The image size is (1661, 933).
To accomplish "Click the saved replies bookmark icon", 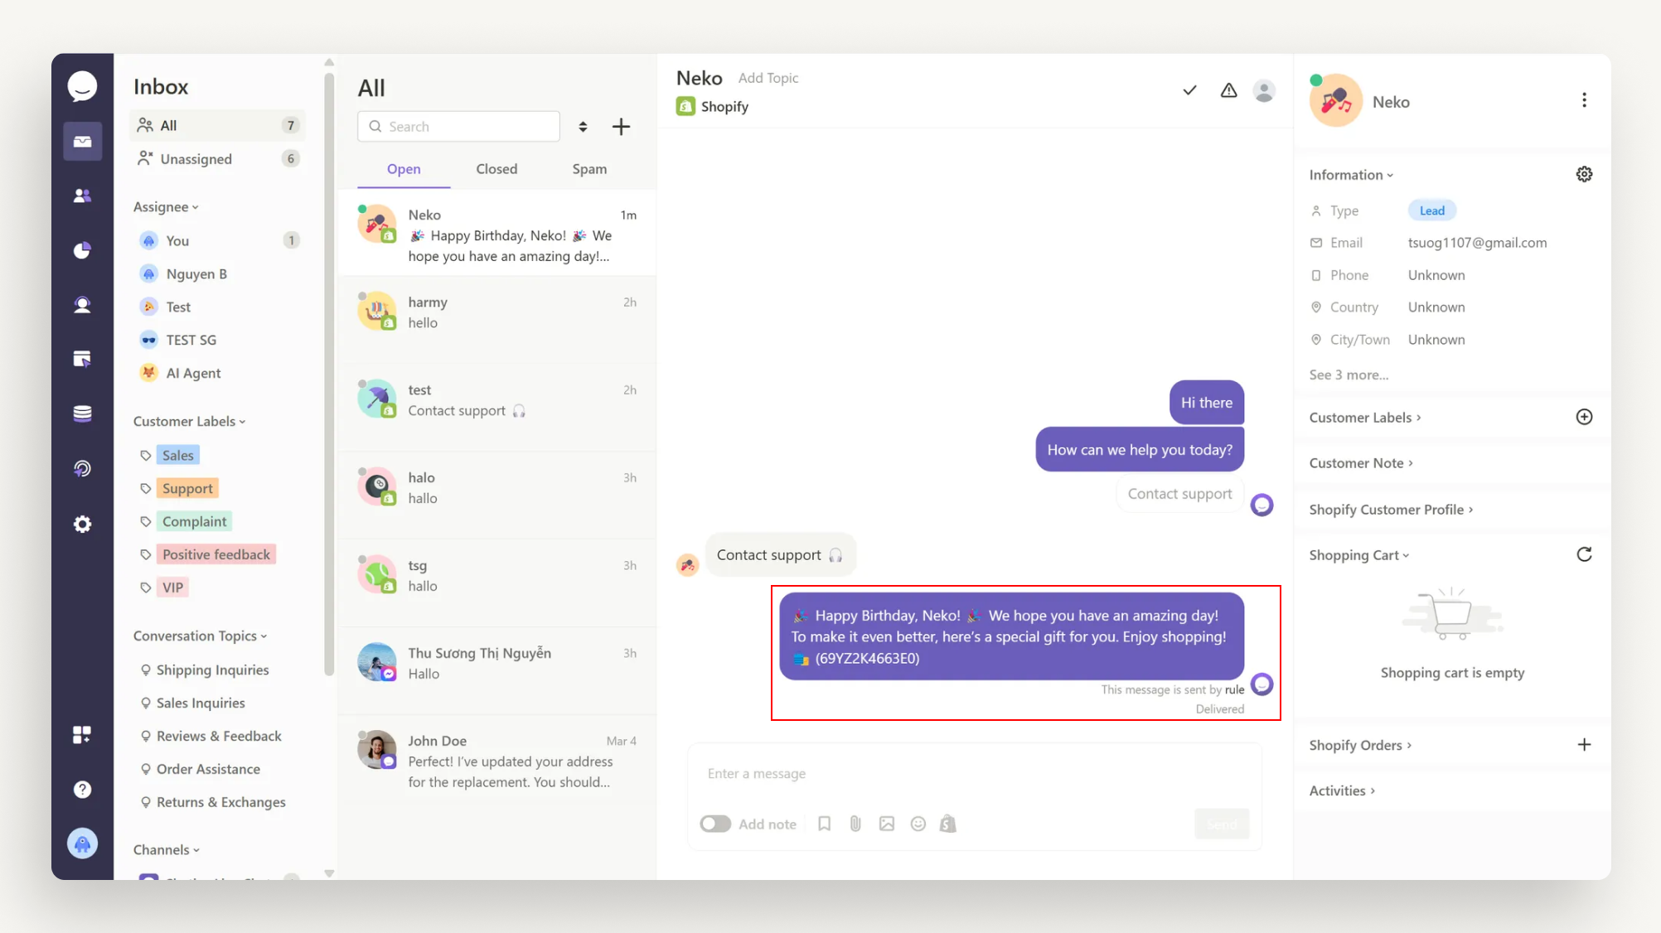I will pos(824,824).
